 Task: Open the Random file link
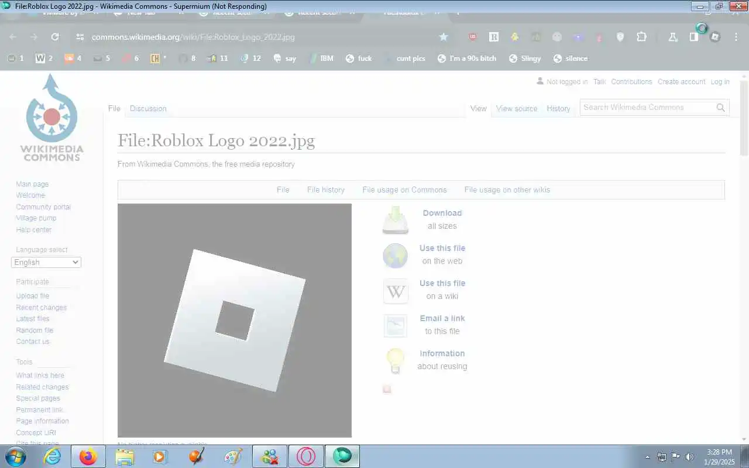(x=35, y=331)
